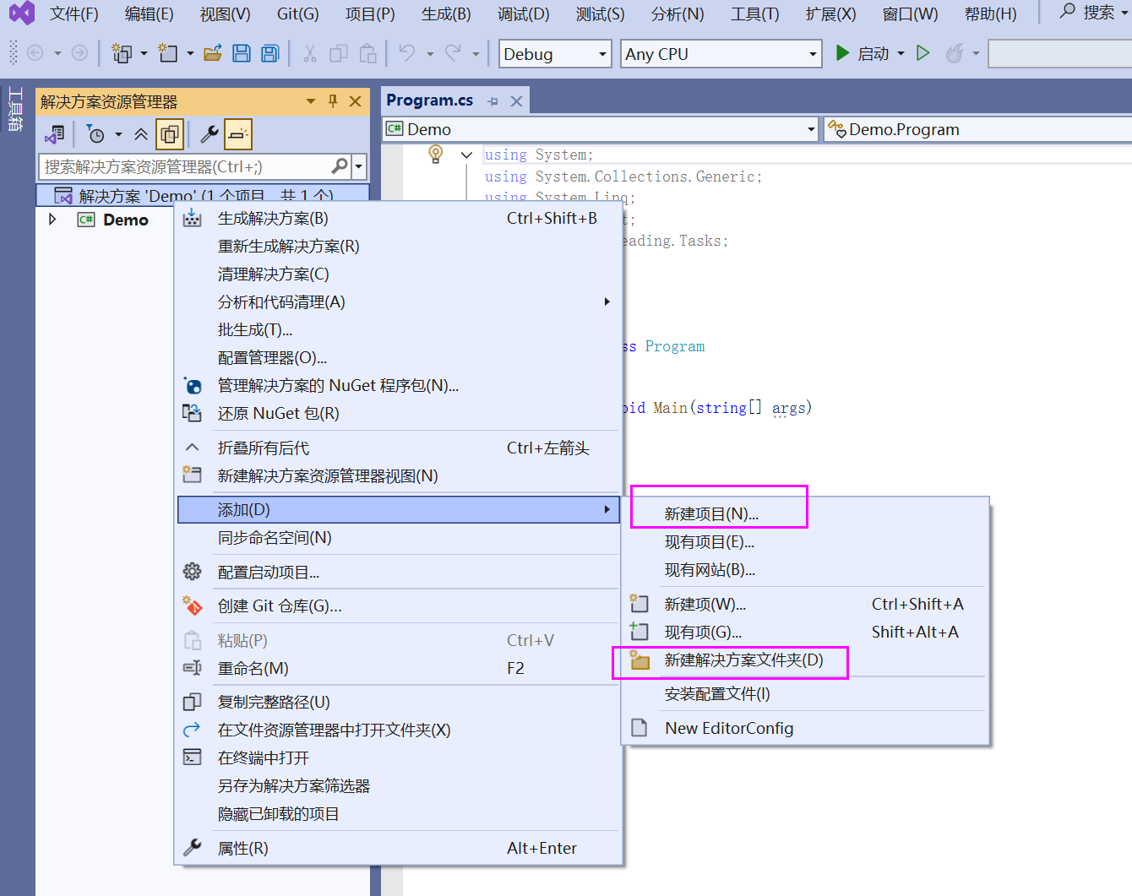Screen dimensions: 1132x896
Task: Close the Program.cs tab
Action: point(516,101)
